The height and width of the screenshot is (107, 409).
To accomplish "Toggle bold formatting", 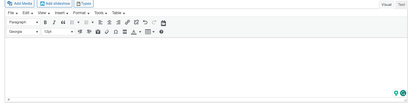I will click(x=45, y=22).
